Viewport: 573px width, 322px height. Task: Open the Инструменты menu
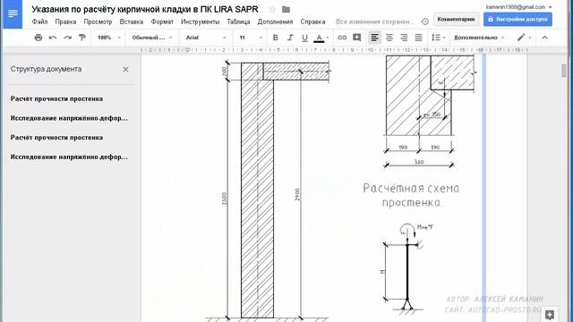[200, 21]
